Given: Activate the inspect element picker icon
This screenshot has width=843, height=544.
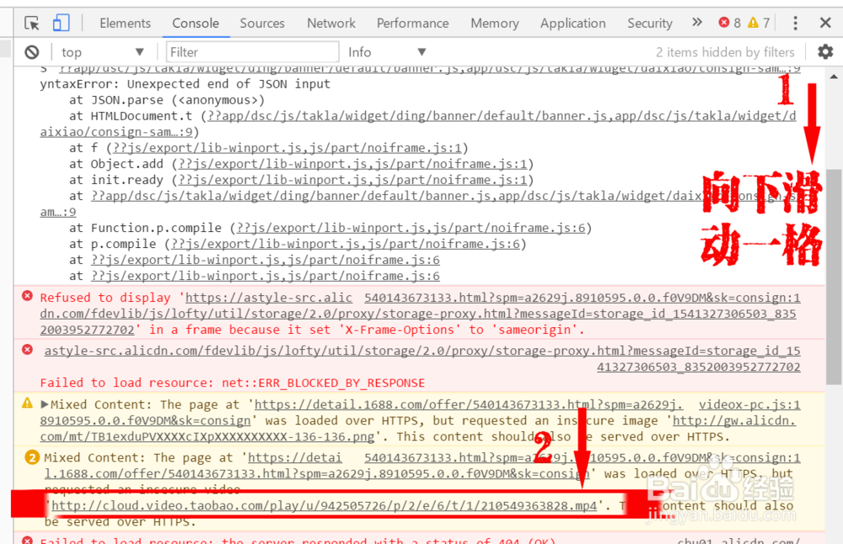Looking at the screenshot, I should [32, 23].
